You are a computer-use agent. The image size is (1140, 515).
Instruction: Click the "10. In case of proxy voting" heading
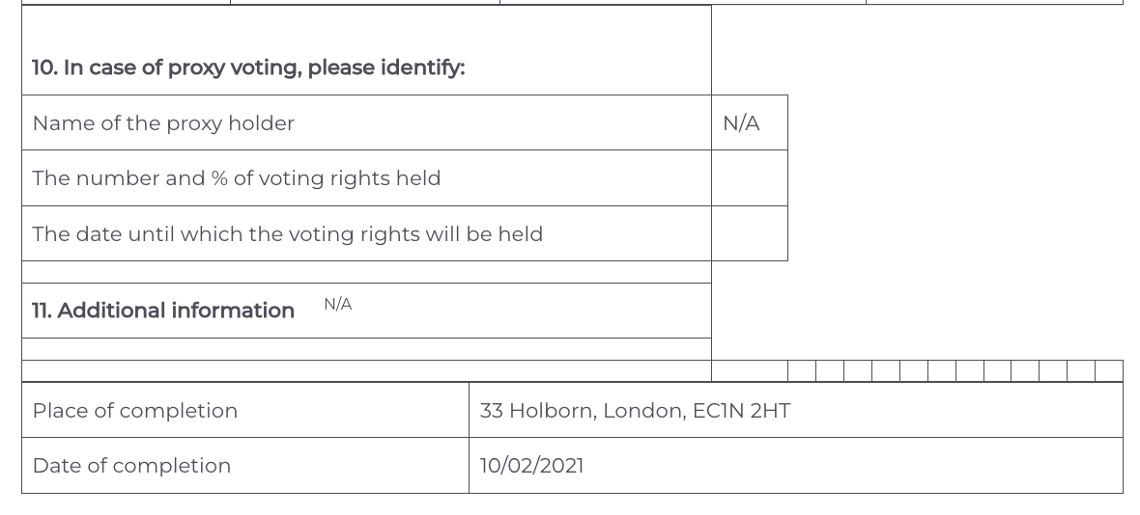tap(248, 68)
